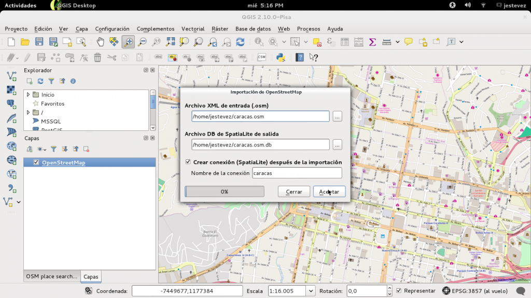Click the Zoom Out magnifier tool
531x298 pixels.
pos(142,42)
